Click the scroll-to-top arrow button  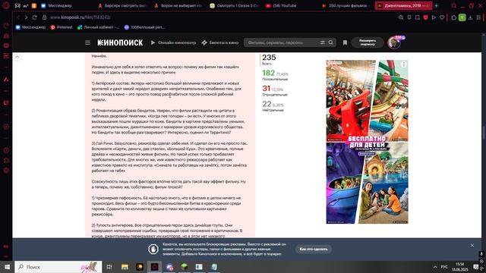(17, 57)
